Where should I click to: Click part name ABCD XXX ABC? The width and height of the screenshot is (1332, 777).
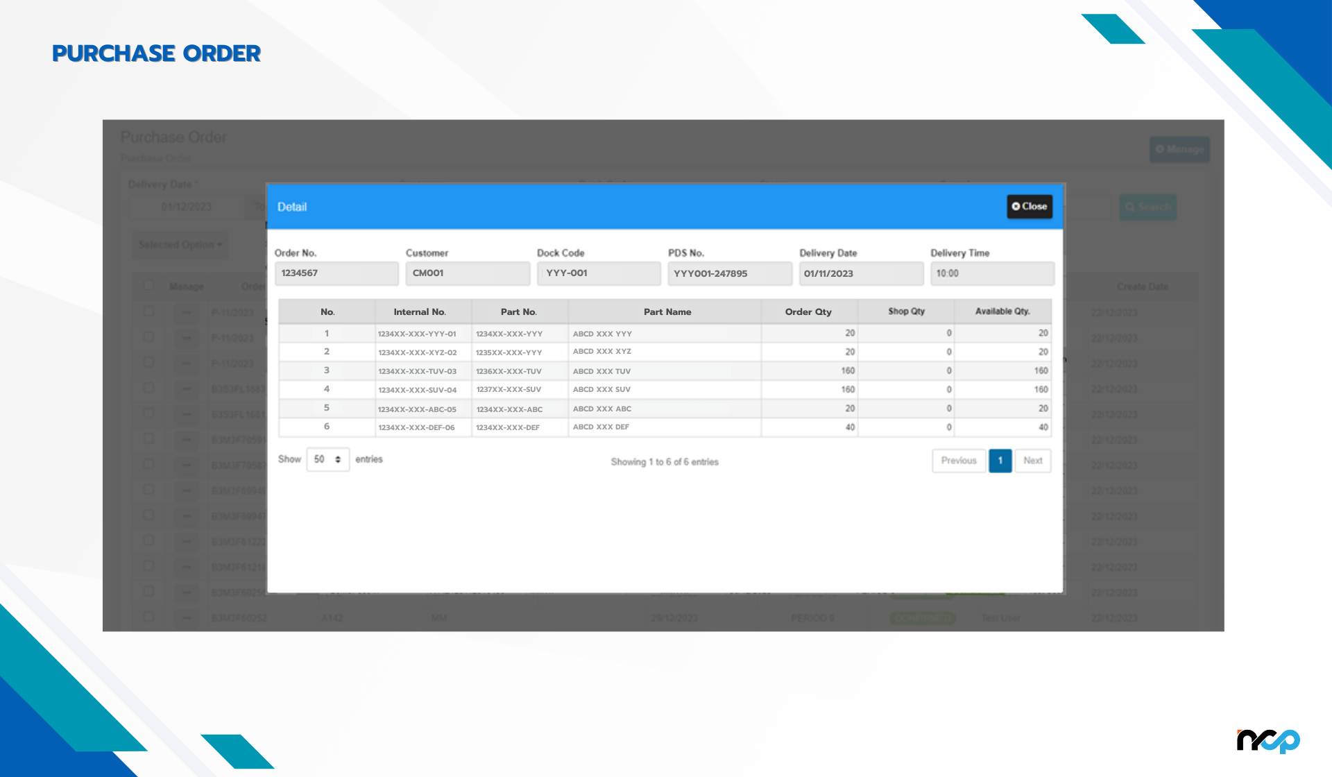[x=602, y=409]
